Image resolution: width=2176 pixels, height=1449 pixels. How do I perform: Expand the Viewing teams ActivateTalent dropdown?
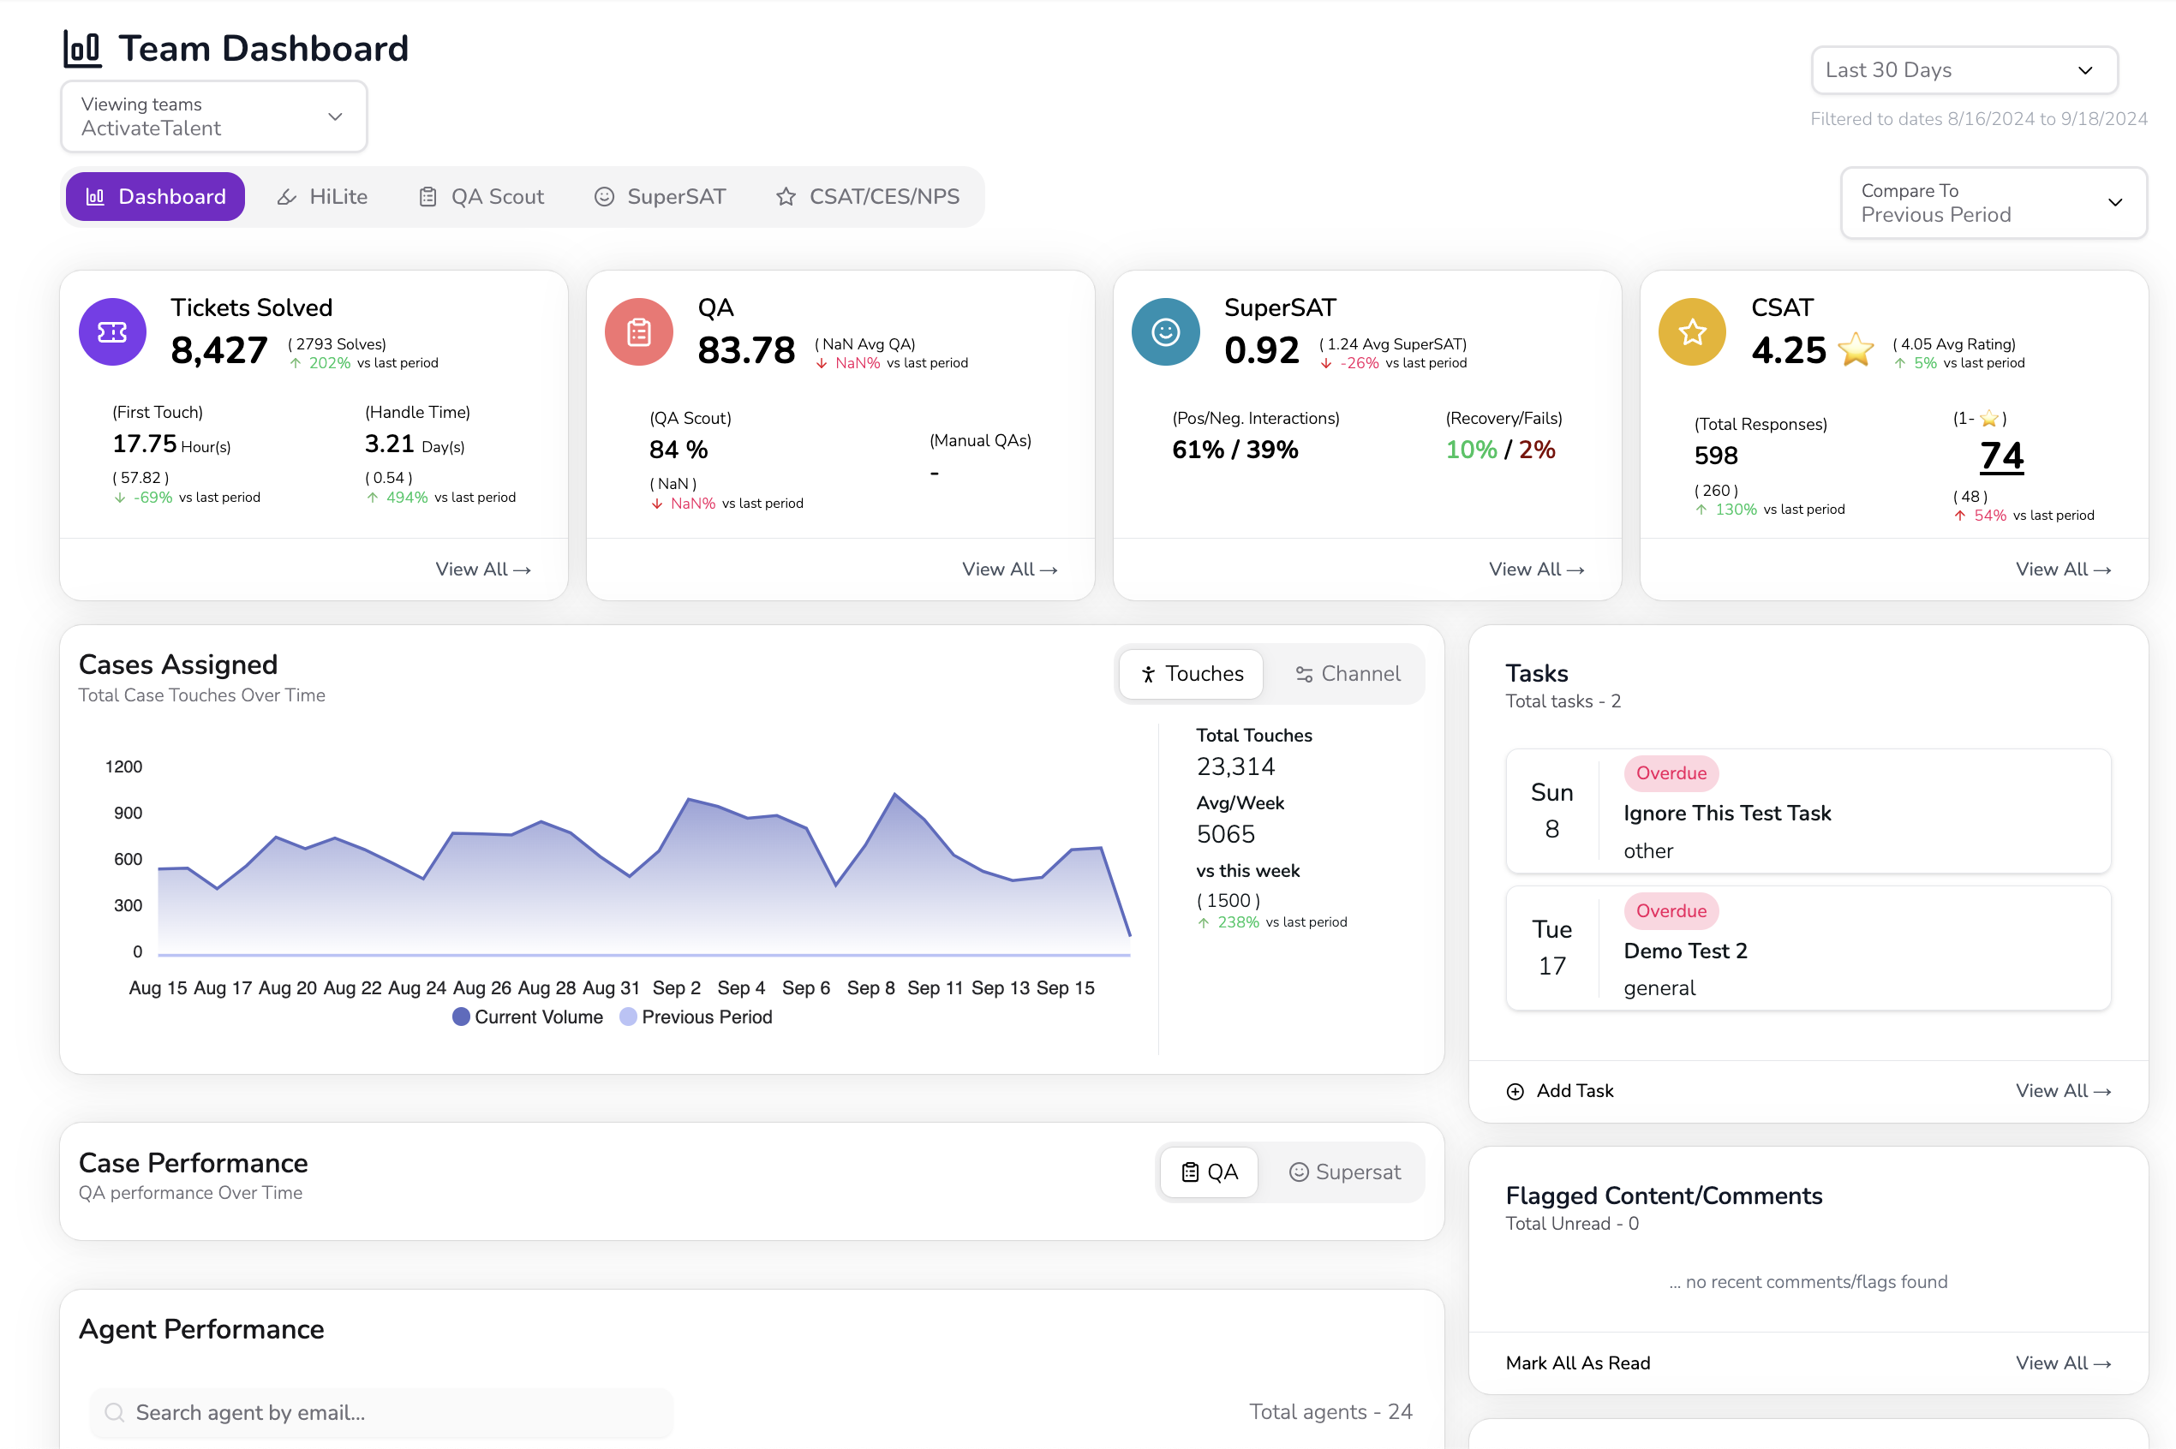pos(213,116)
